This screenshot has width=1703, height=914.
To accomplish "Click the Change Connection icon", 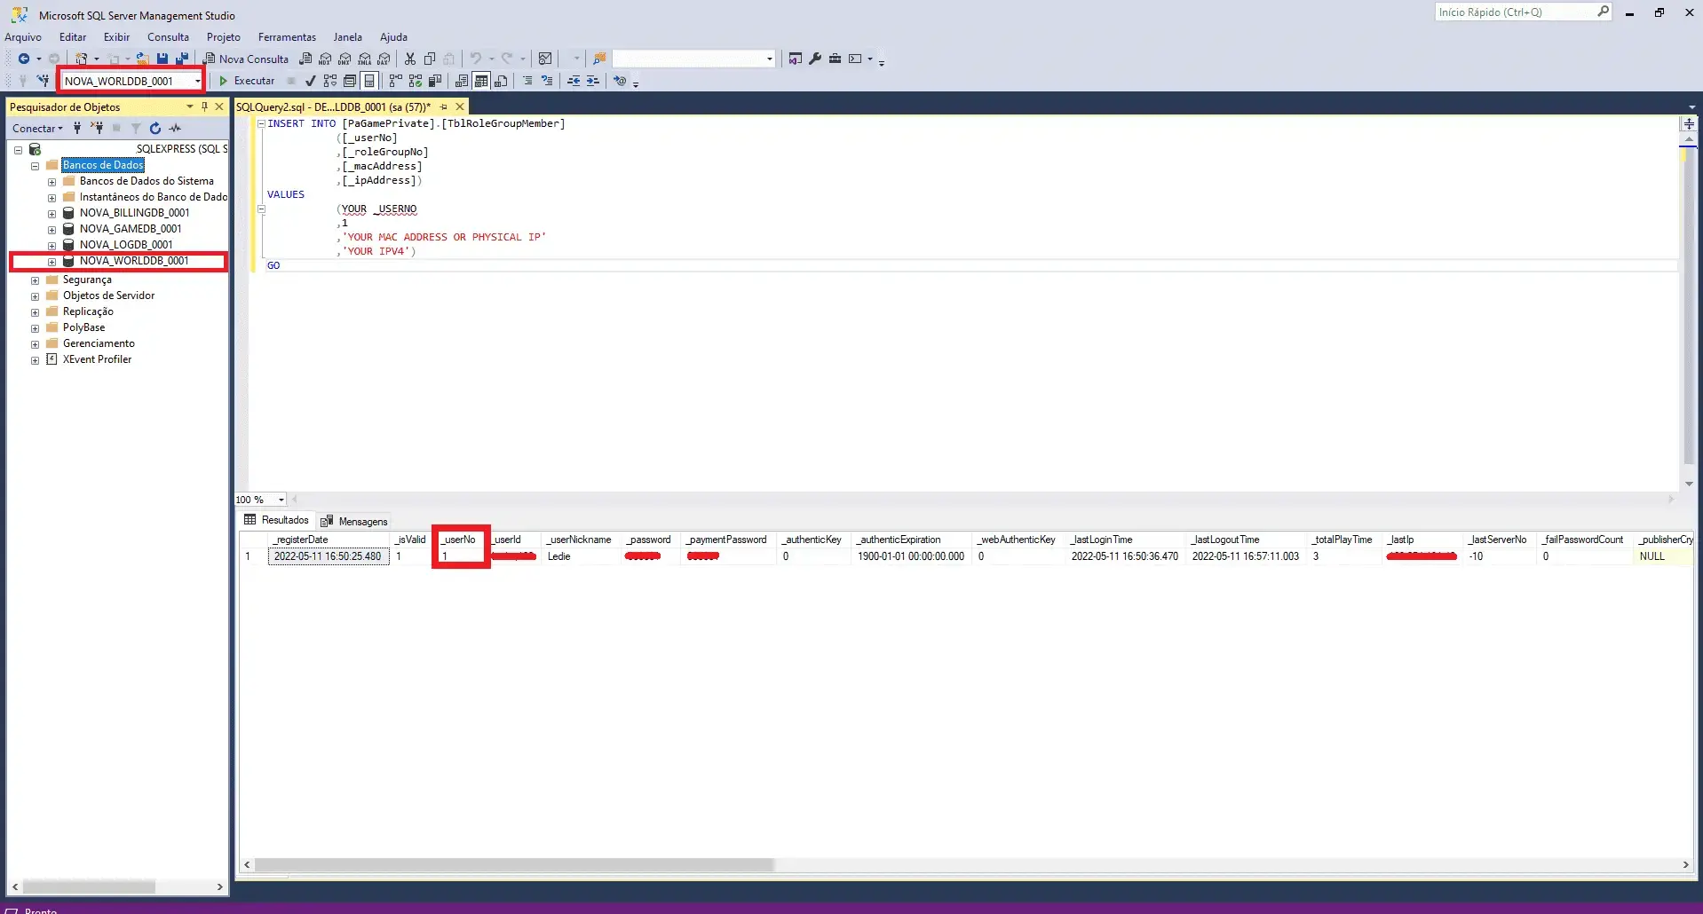I will point(43,81).
